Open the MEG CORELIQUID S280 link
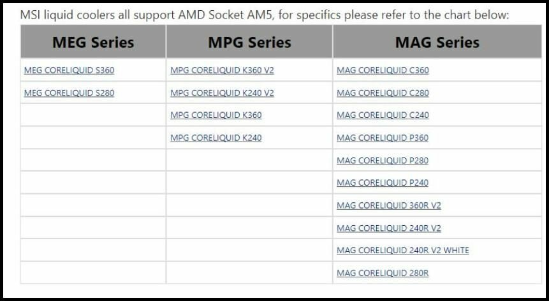Viewport: 549px width, 301px height. [x=69, y=92]
